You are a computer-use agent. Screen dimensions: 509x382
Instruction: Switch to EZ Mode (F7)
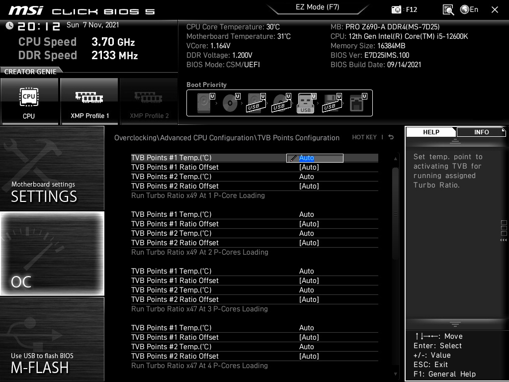pyautogui.click(x=318, y=7)
